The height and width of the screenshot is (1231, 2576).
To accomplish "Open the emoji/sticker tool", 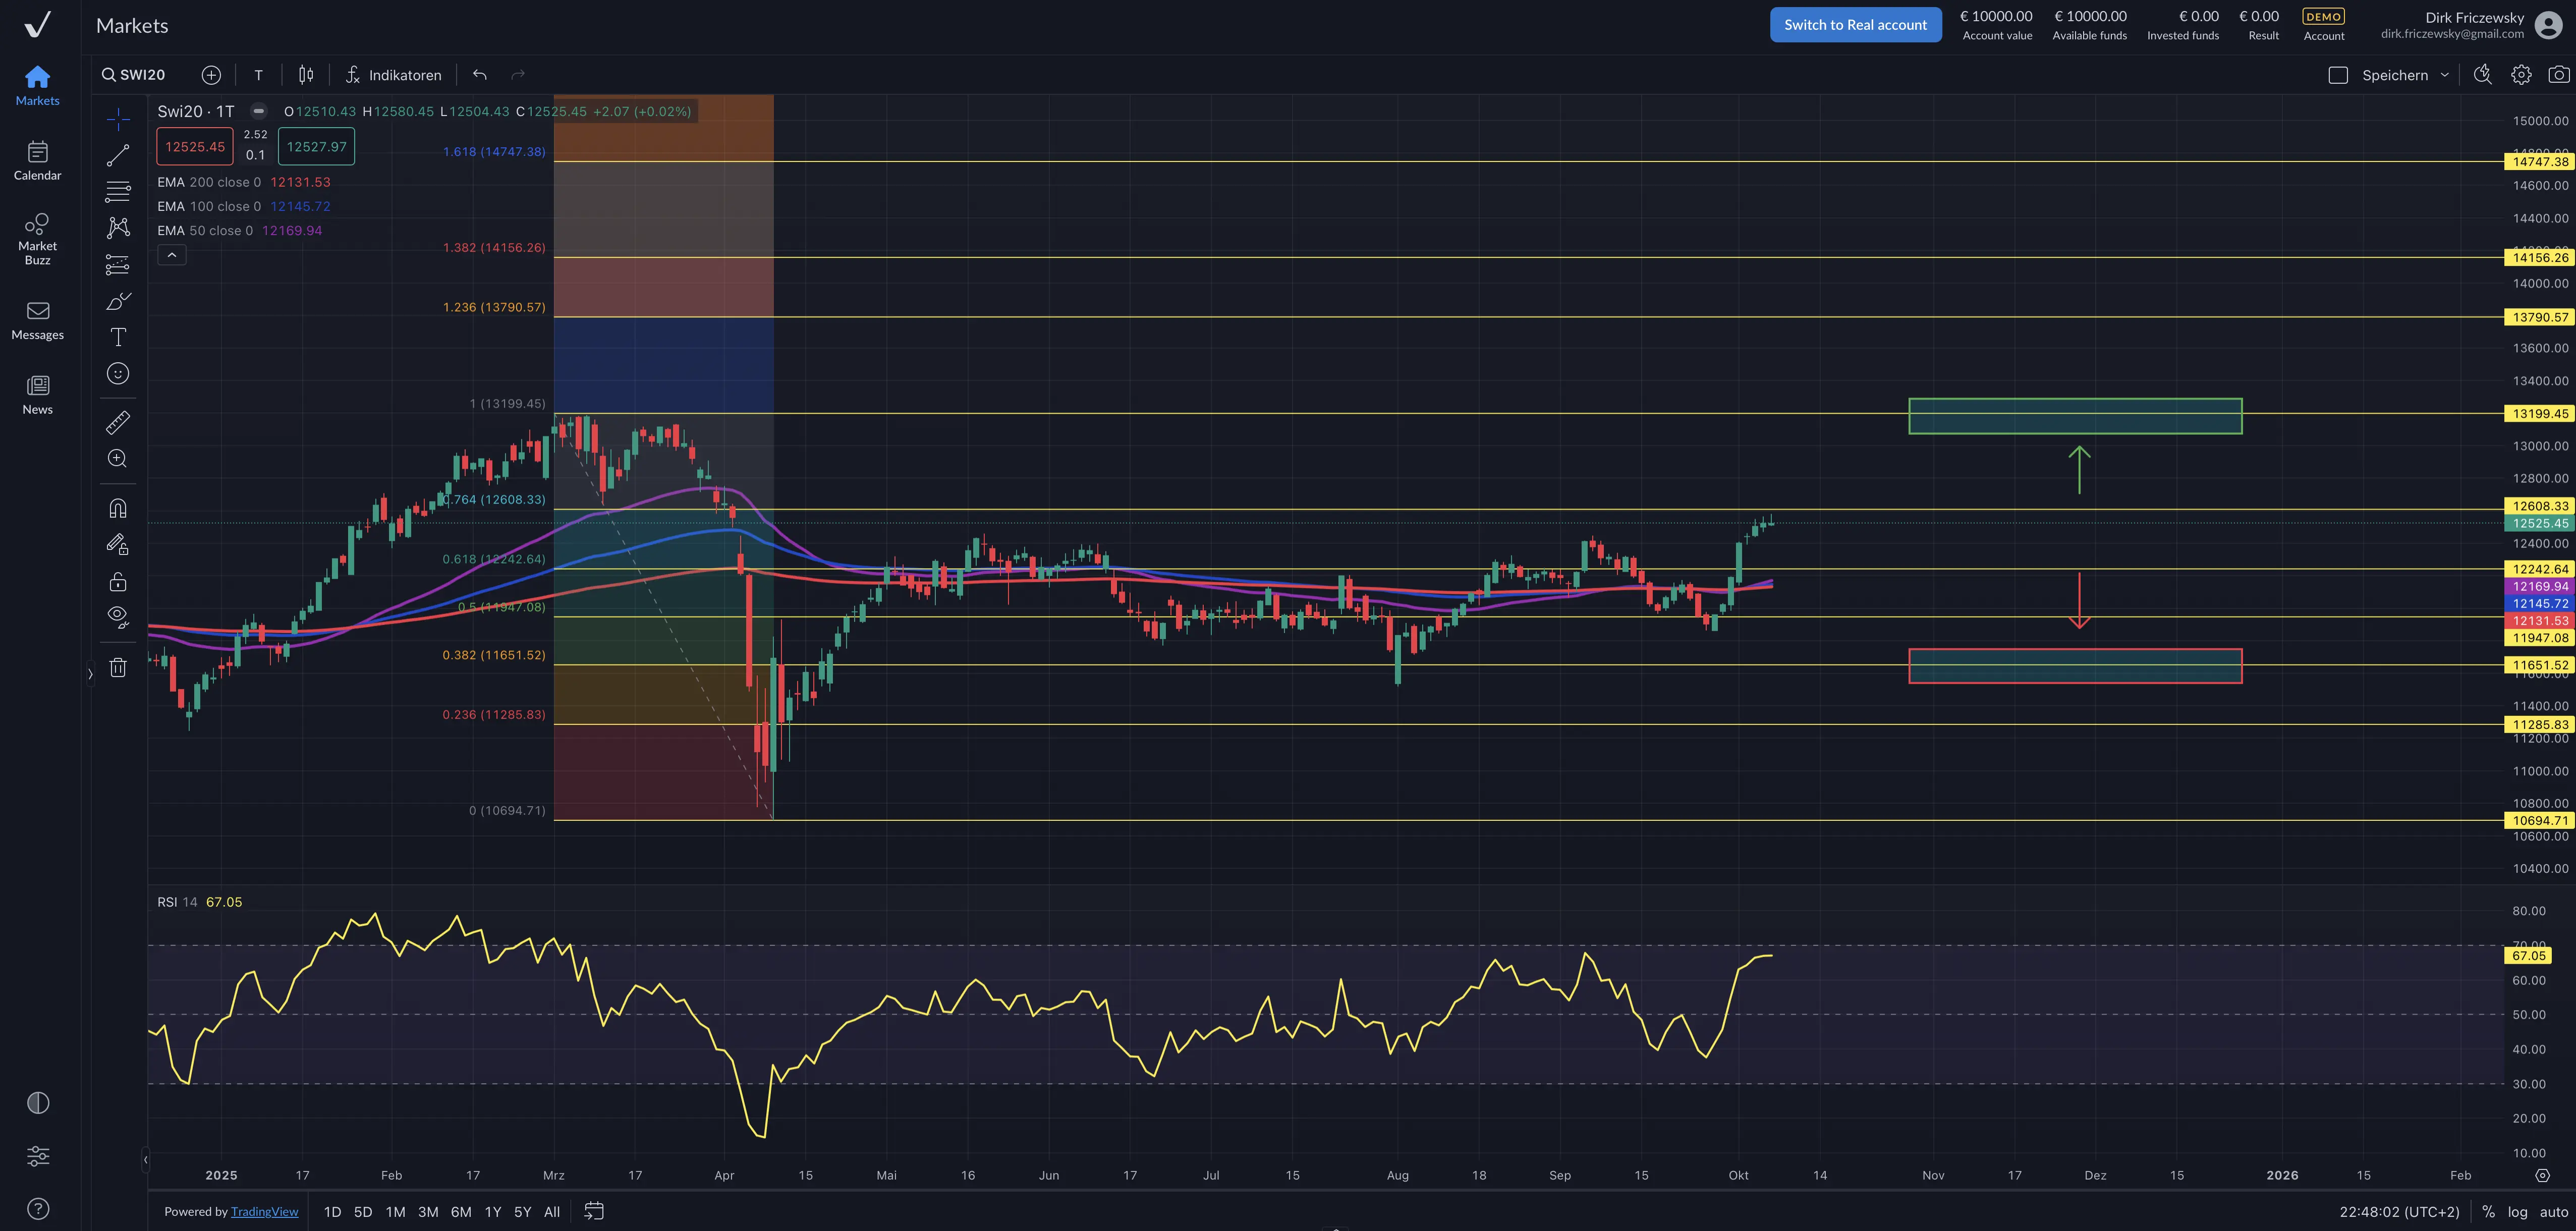I will point(117,374).
